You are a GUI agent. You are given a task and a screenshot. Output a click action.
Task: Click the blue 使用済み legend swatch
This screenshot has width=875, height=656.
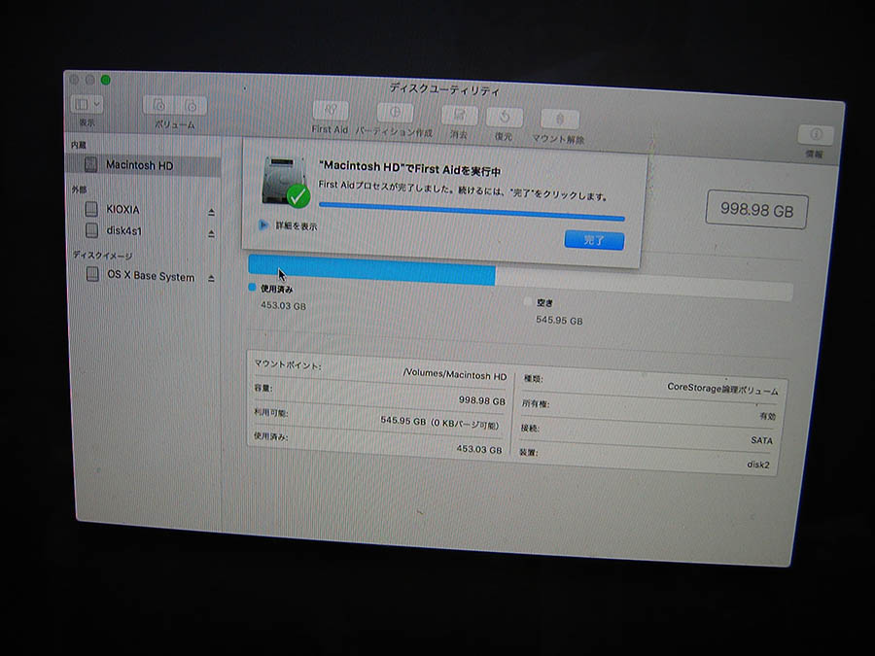coord(252,288)
